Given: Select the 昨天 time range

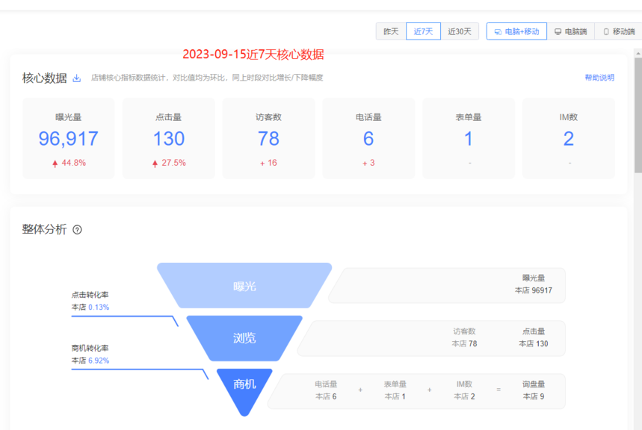Looking at the screenshot, I should (391, 31).
